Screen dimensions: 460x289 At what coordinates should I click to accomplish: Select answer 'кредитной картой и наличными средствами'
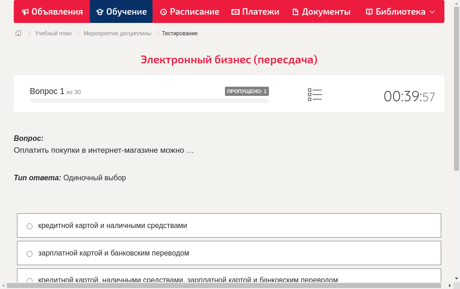pyautogui.click(x=29, y=226)
